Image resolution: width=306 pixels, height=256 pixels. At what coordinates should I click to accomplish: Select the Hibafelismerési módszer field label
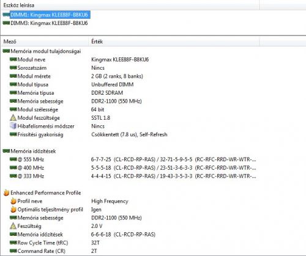pos(46,126)
